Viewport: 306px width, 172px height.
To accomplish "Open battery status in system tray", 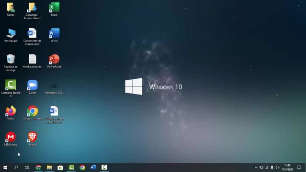I will [x=261, y=168].
